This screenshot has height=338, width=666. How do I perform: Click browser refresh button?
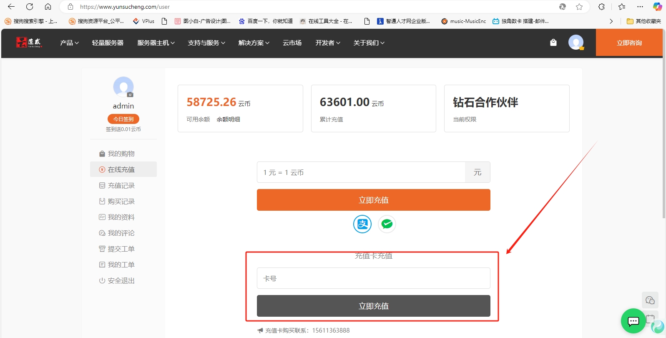tap(30, 7)
